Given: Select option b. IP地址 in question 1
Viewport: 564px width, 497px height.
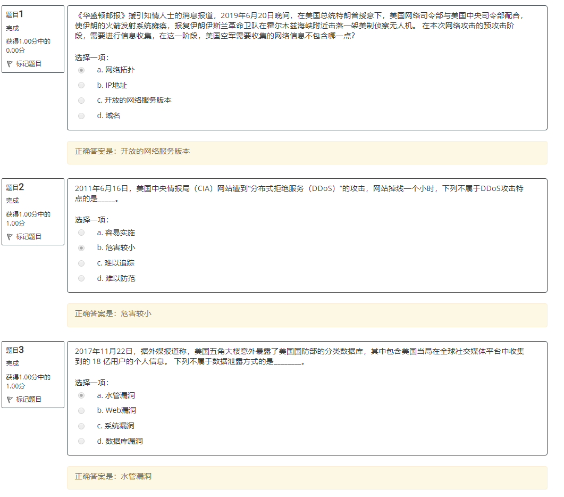Looking at the screenshot, I should (81, 85).
